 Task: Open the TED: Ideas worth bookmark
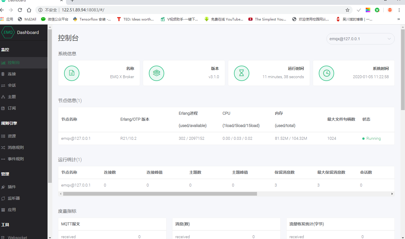tap(135, 19)
